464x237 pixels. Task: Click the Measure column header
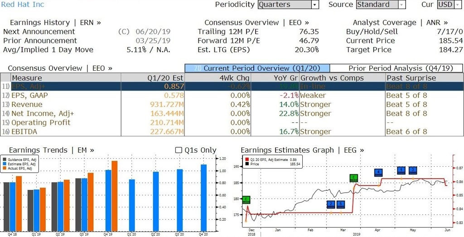(66, 78)
